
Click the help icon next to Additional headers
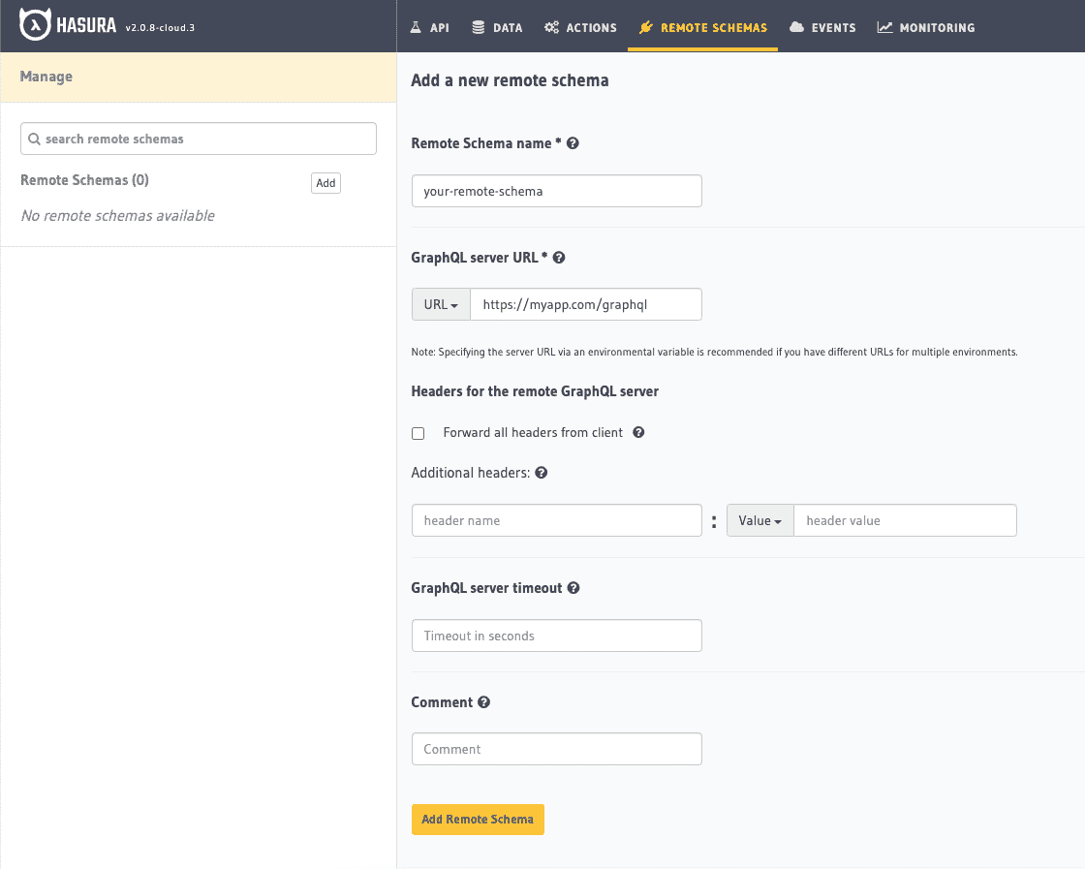[x=542, y=472]
